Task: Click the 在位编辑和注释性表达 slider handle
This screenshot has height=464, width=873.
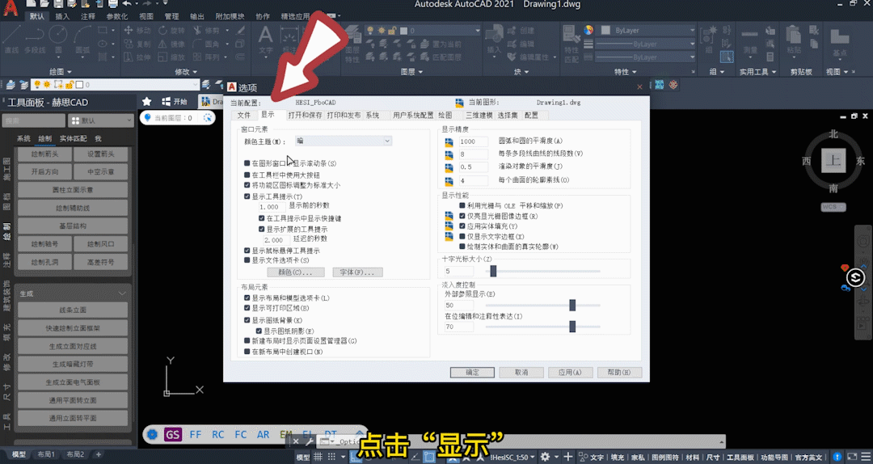Action: pyautogui.click(x=571, y=327)
